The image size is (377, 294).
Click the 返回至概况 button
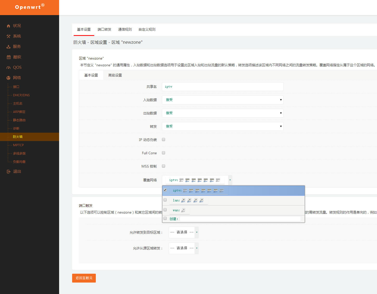[84, 278]
